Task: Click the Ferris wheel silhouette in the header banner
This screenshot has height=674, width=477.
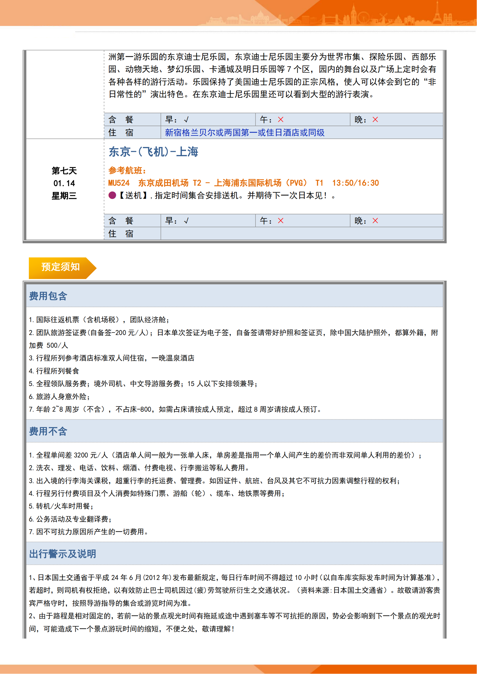Action: pyautogui.click(x=363, y=18)
